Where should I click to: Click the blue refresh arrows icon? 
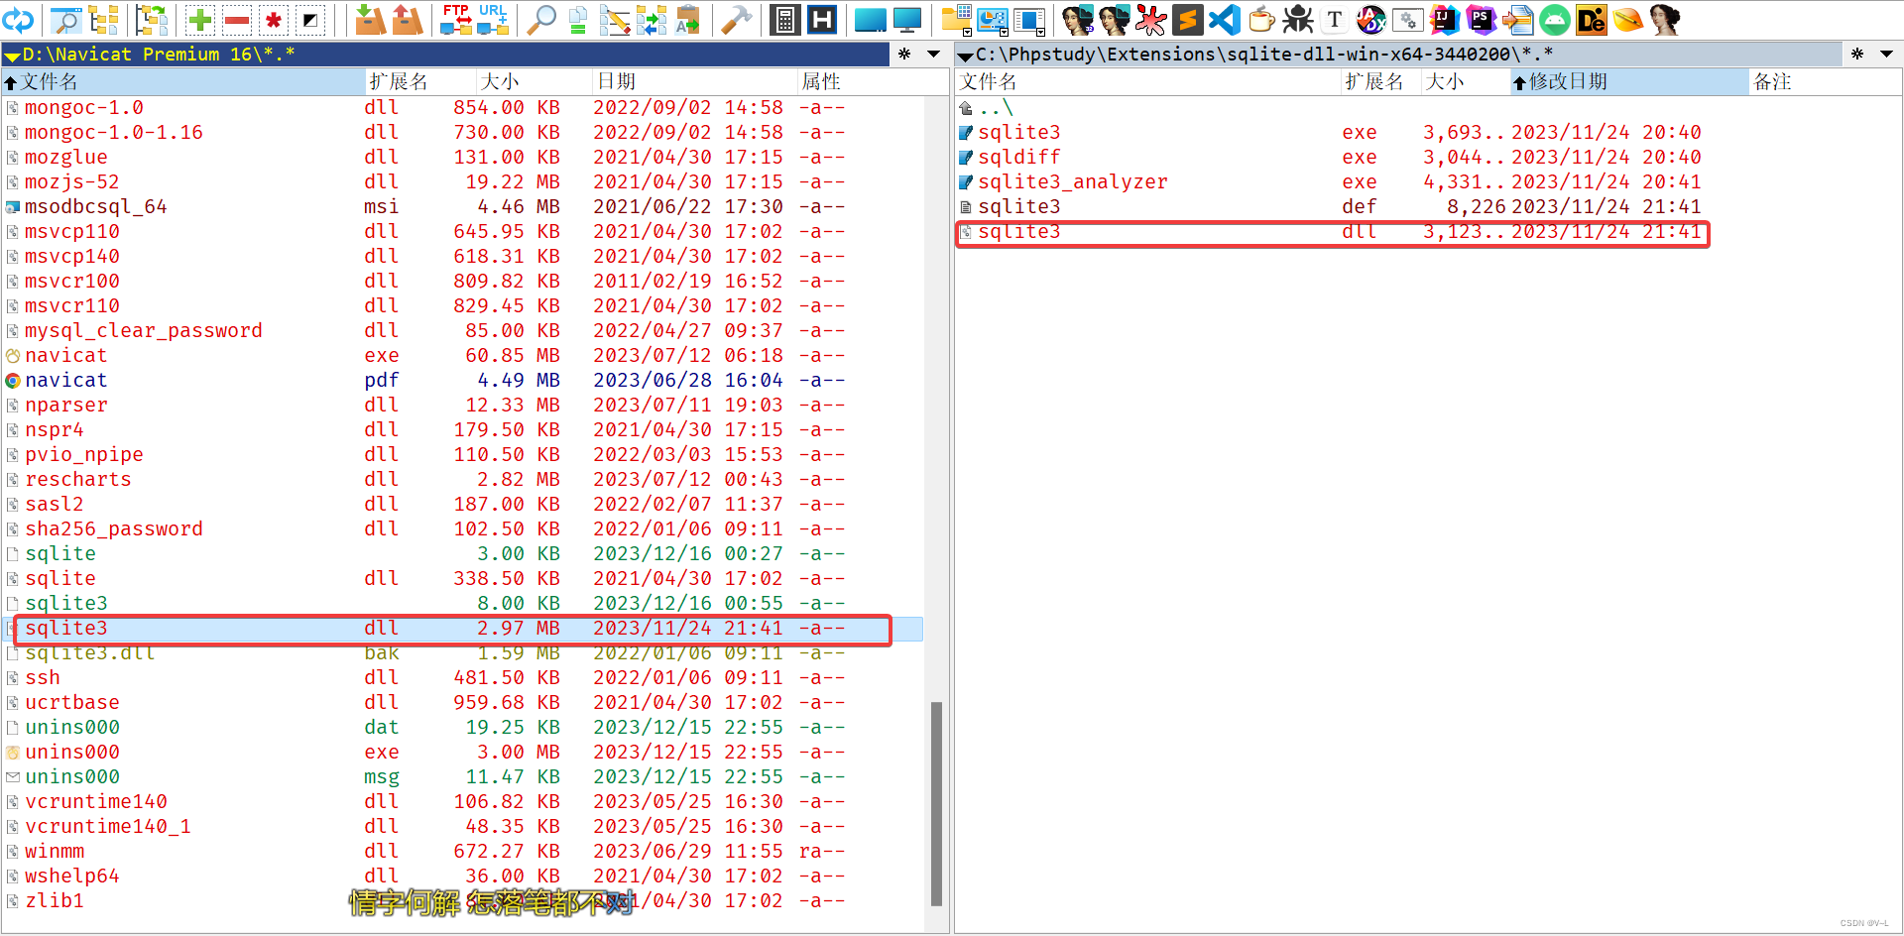[19, 19]
